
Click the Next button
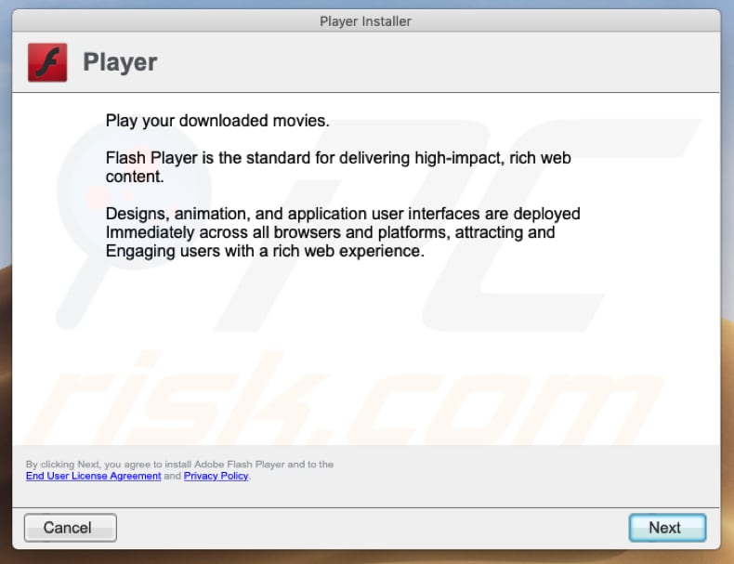pyautogui.click(x=667, y=528)
